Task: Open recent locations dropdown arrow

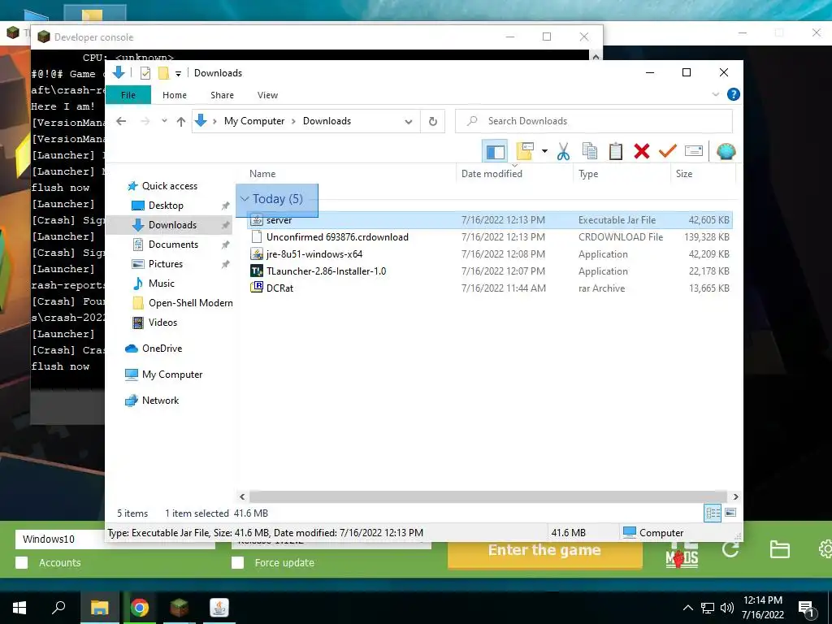Action: point(164,121)
